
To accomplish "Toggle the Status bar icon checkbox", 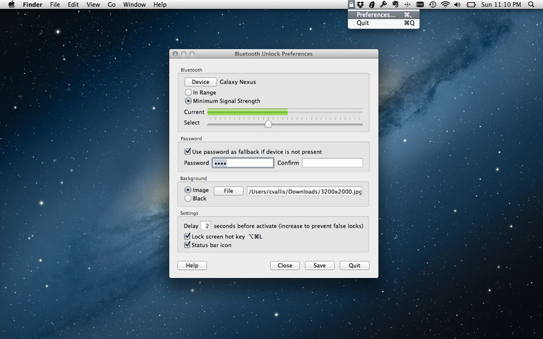I will 188,245.
